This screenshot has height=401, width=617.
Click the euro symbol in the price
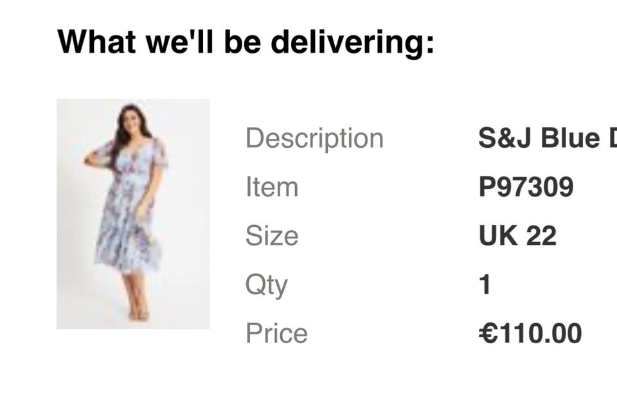point(487,334)
